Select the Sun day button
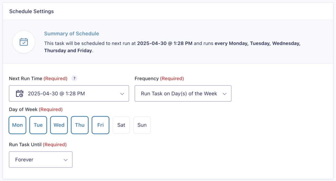 click(142, 125)
